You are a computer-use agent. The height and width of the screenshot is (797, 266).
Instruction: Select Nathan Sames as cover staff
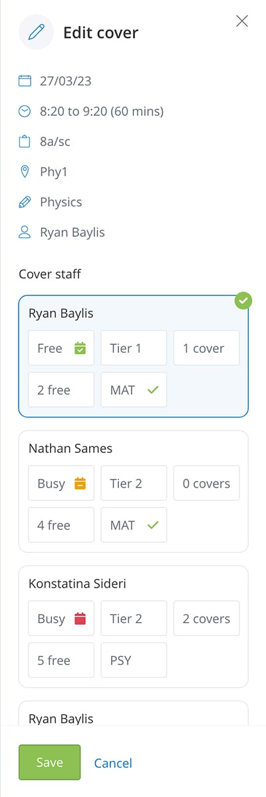point(133,491)
